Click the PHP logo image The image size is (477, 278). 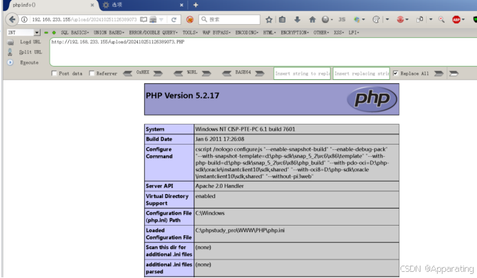(372, 99)
